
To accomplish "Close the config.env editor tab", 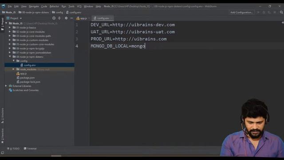I will point(111,18).
